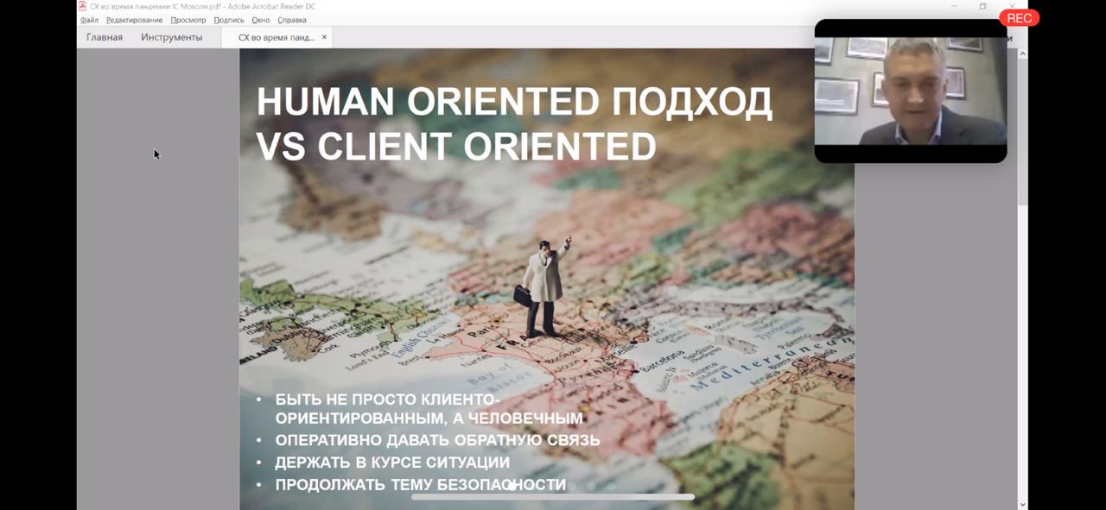This screenshot has width=1106, height=510.
Task: Click the speaker's video thumbnail
Action: point(910,91)
